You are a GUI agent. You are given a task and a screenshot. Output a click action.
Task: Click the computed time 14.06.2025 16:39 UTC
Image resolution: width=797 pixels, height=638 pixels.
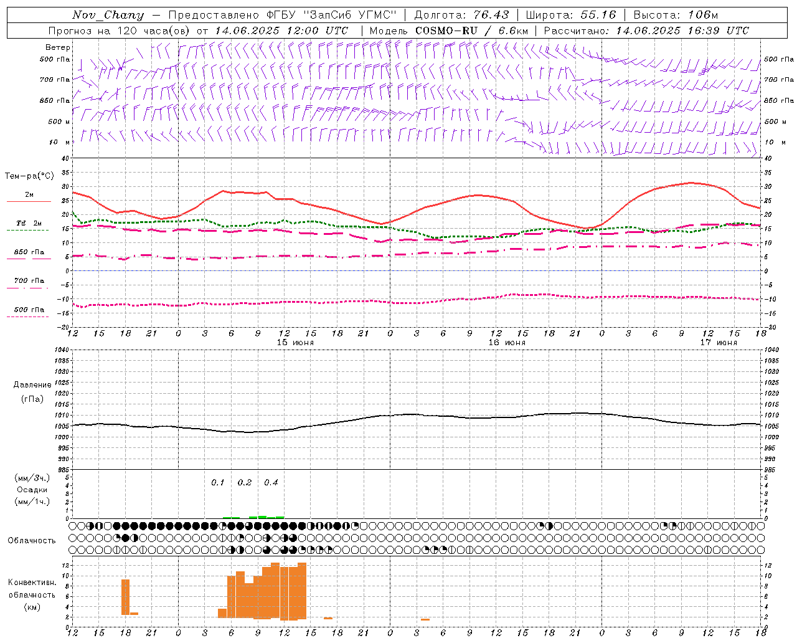point(682,31)
